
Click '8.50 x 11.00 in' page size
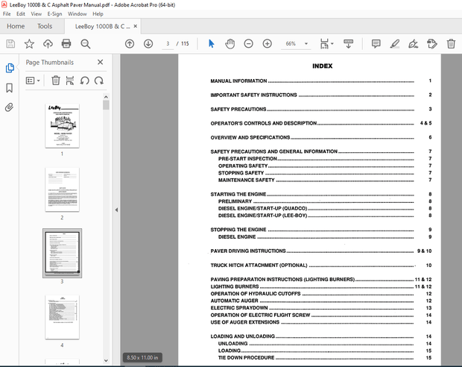pos(142,357)
